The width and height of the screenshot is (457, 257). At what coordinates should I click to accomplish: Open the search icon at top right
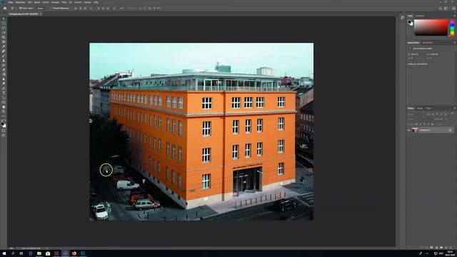441,8
